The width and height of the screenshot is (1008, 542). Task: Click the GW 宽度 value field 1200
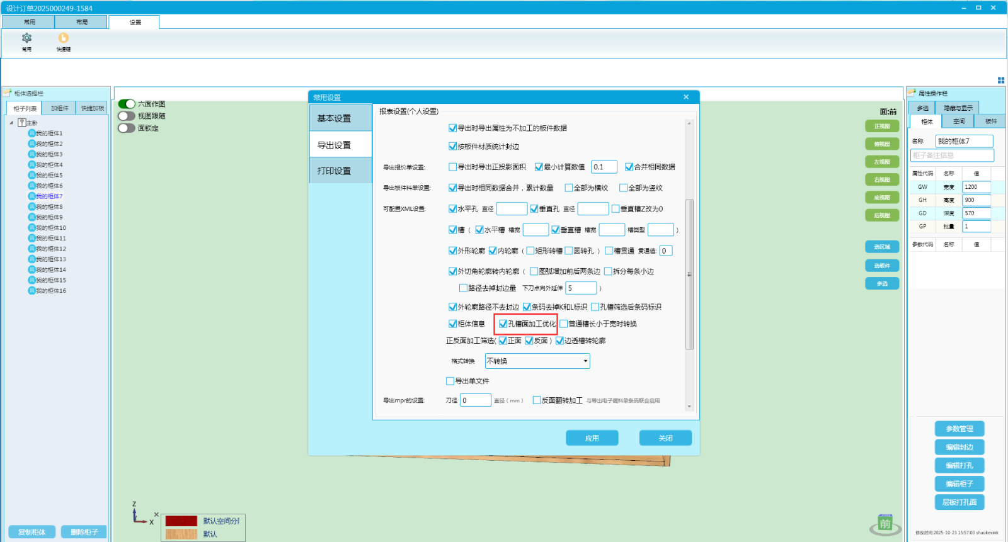[976, 187]
